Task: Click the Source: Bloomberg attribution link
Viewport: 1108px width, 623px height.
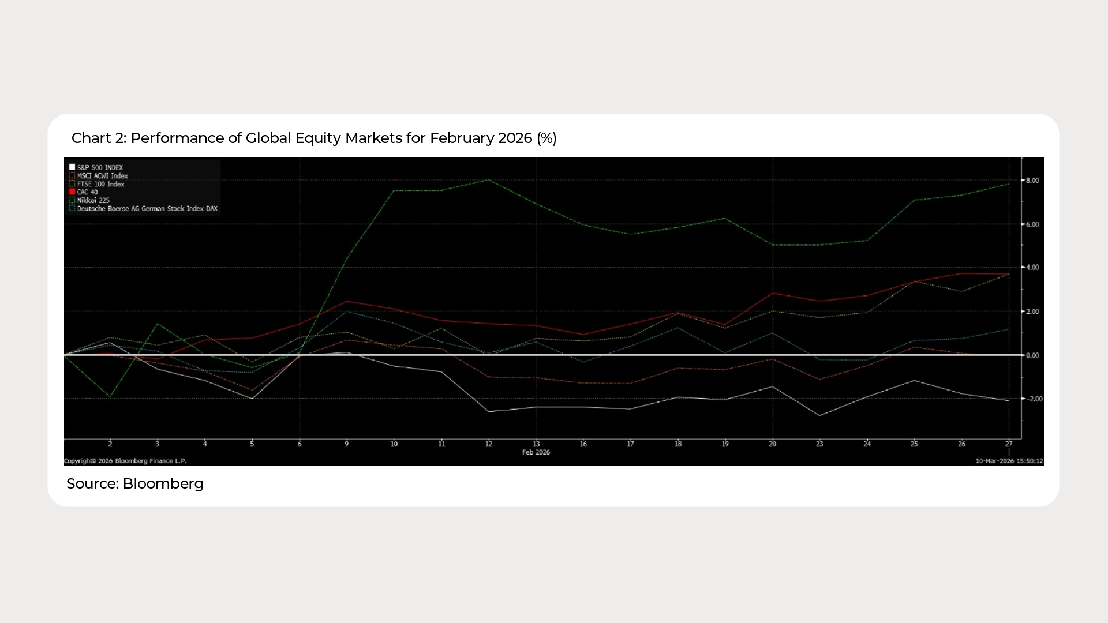Action: point(135,483)
